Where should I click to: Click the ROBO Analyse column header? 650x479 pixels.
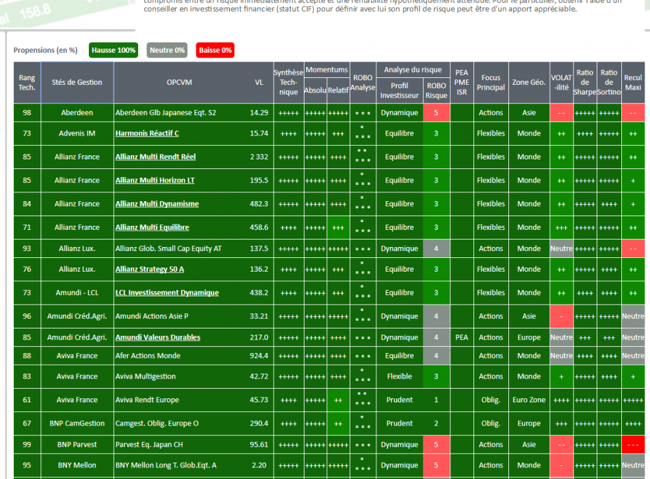pyautogui.click(x=363, y=83)
